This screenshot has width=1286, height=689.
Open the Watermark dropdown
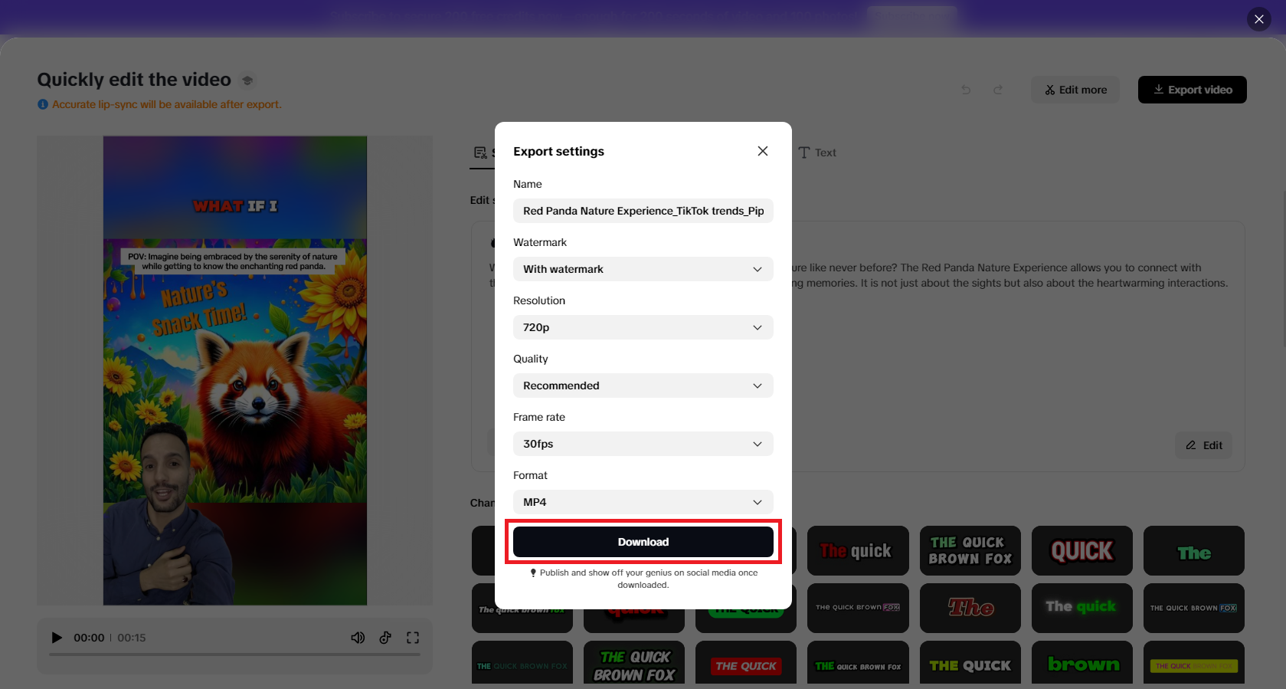click(643, 269)
